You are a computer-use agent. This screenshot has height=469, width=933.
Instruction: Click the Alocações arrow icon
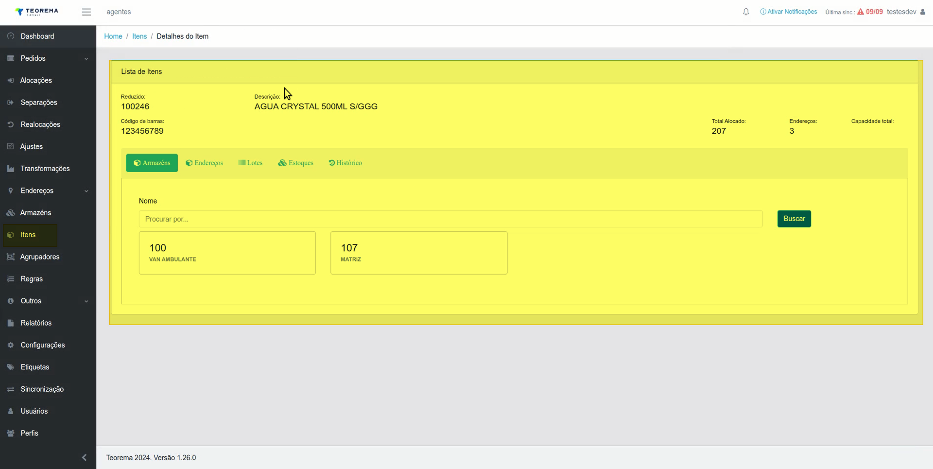(11, 80)
